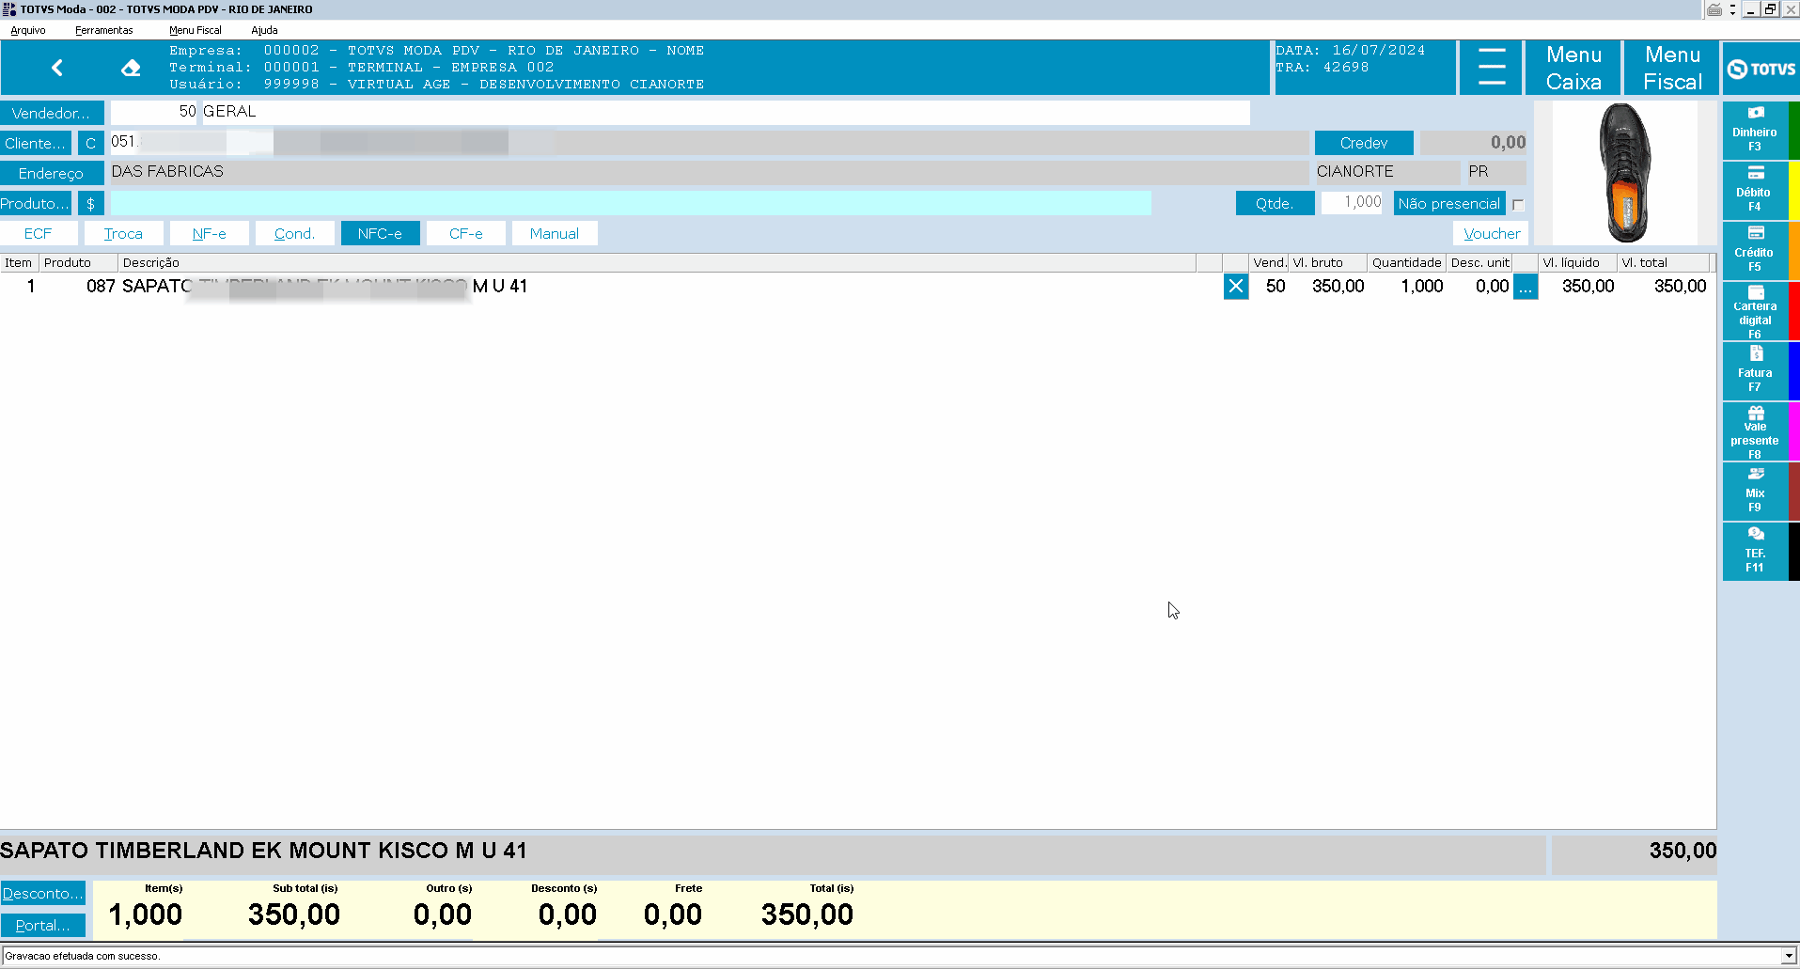1800x969 pixels.
Task: Choose Mix F9 payment
Action: (x=1755, y=491)
